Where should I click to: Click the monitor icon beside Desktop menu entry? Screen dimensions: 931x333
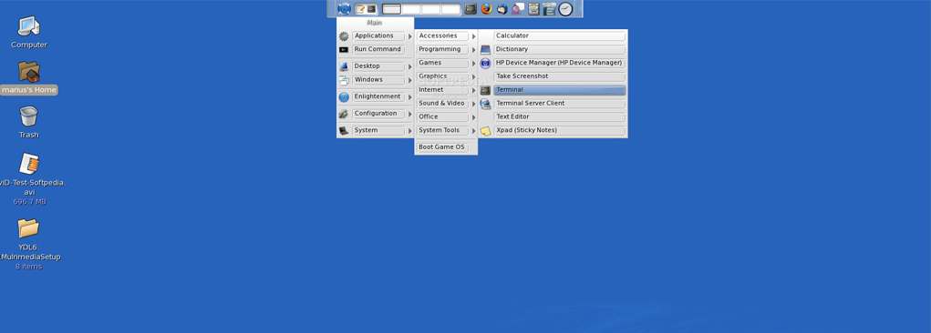pos(344,66)
